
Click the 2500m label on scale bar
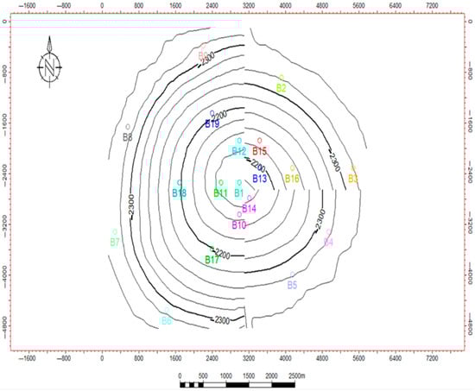[297, 375]
